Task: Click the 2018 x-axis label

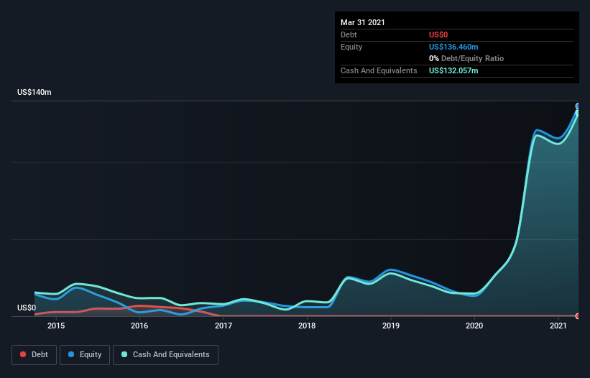Action: (x=307, y=326)
